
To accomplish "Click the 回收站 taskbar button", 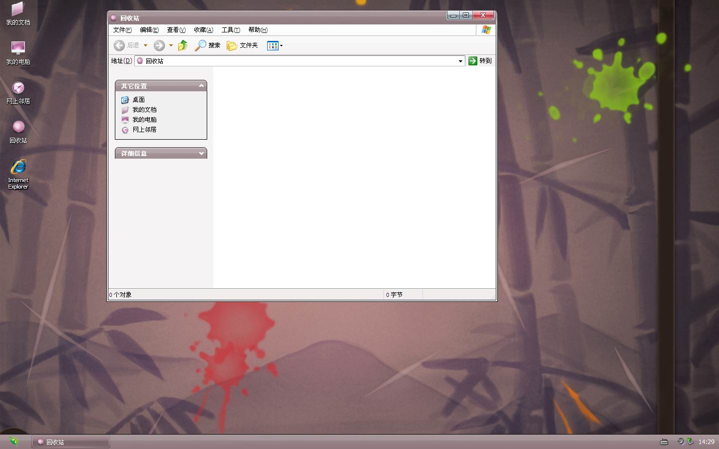I will point(70,442).
